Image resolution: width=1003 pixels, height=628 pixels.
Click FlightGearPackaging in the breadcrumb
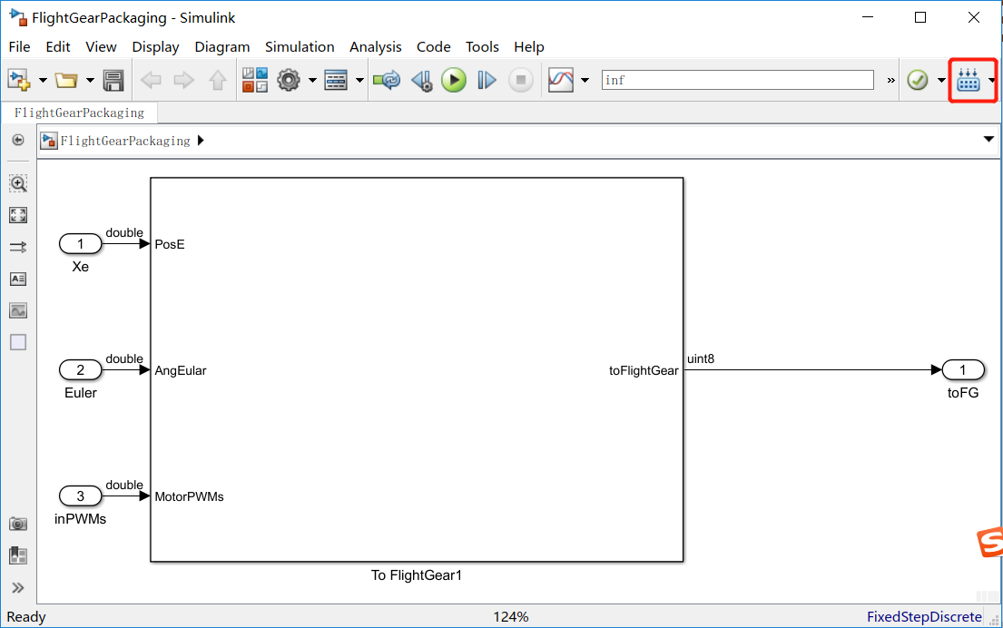[125, 141]
